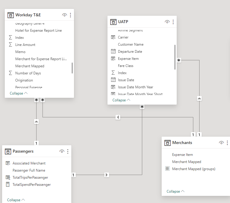
Task: Click right filter arrow on Passengers-UATP relationship
Action: point(107,175)
